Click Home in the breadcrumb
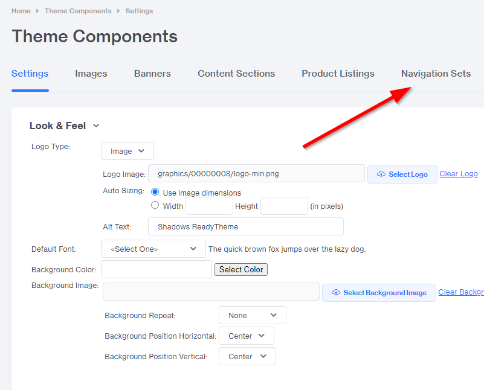Viewport: 484px width, 390px height. (x=21, y=11)
